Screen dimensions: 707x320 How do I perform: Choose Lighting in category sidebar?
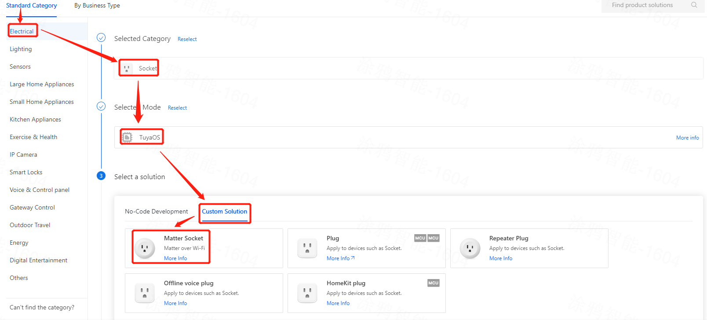point(21,49)
